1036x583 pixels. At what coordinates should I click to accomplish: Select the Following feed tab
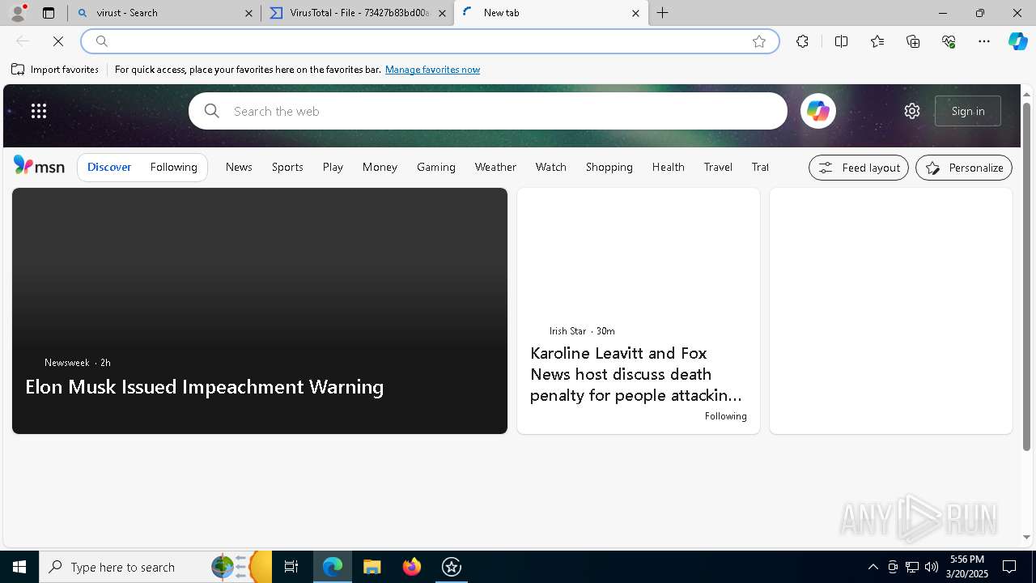click(174, 167)
